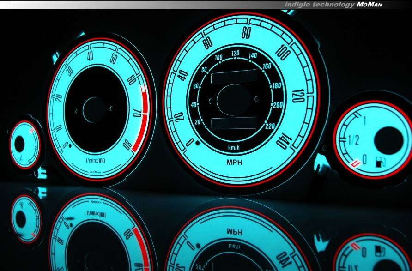Click the upright 1/minx100 label on the tachometer
The image size is (412, 271).
coord(95,161)
